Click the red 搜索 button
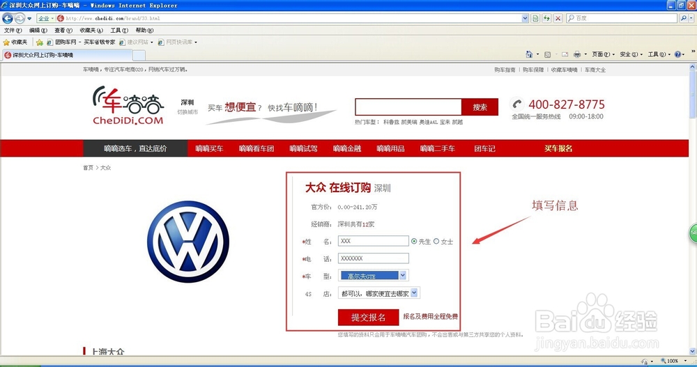 click(480, 107)
